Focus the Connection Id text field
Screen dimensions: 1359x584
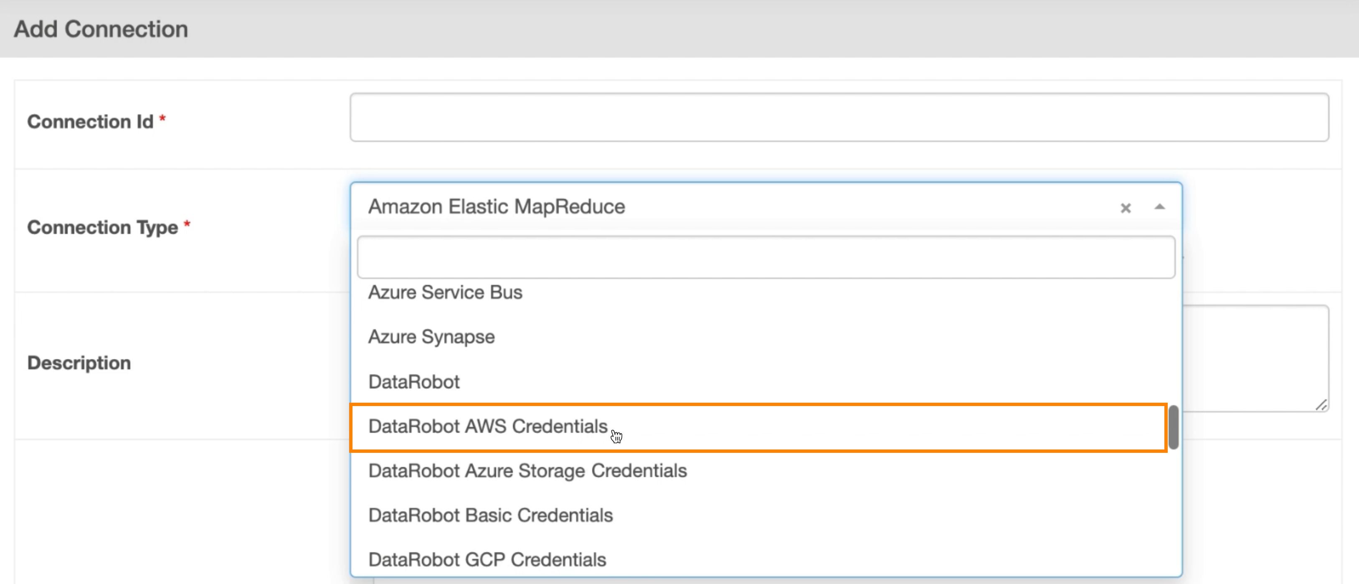839,118
